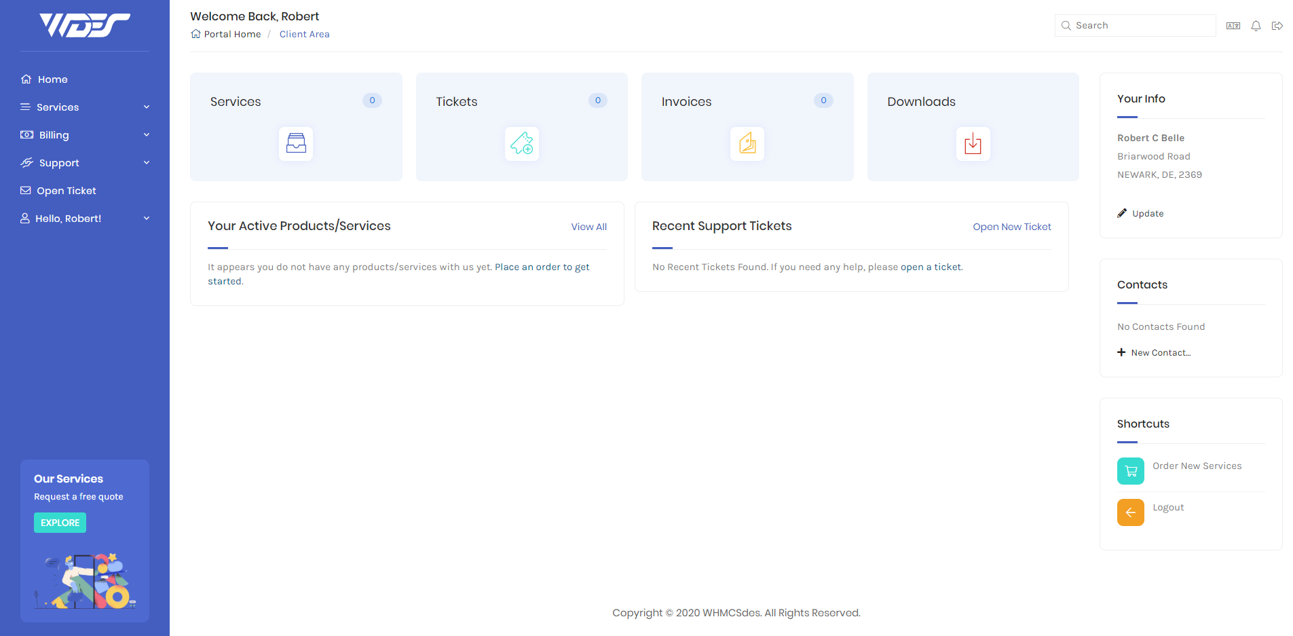This screenshot has height=636, width=1293.
Task: Click the Tickets card title
Action: pyautogui.click(x=457, y=102)
